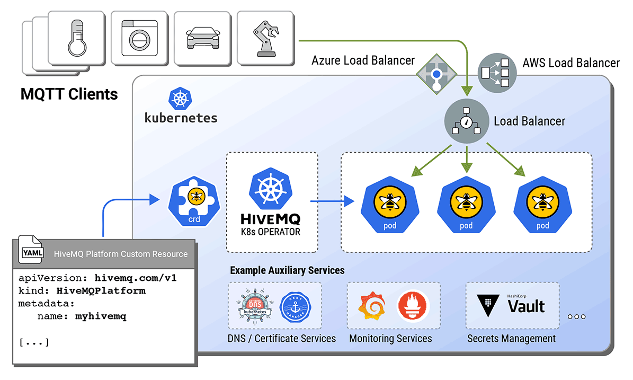633x380 pixels.
Task: Click the middle HiveMQ pod icon
Action: click(466, 205)
